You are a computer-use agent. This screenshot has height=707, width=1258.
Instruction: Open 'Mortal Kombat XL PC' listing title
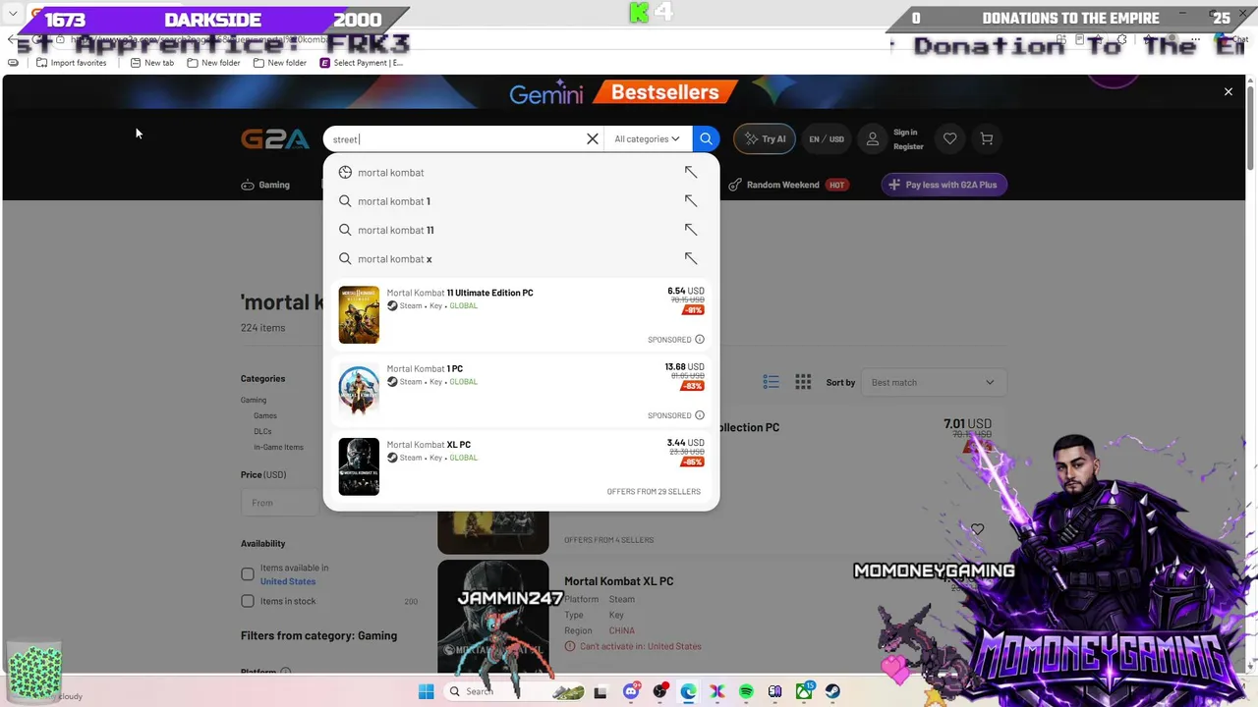(619, 581)
